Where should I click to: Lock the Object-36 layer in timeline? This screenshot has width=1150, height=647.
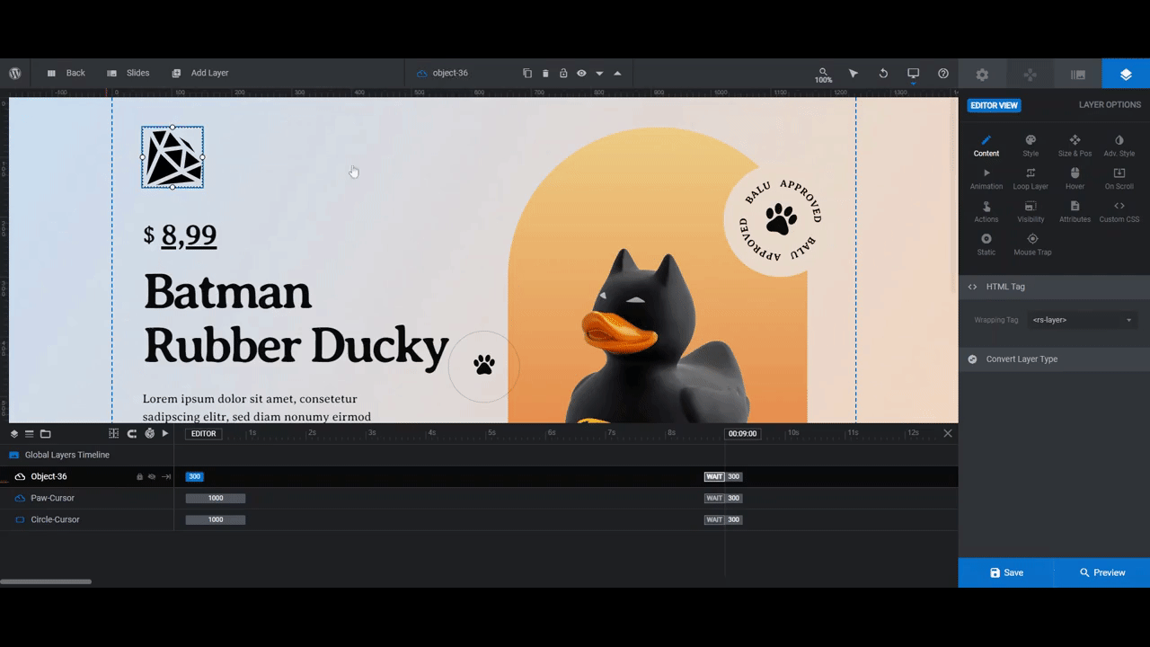(139, 477)
